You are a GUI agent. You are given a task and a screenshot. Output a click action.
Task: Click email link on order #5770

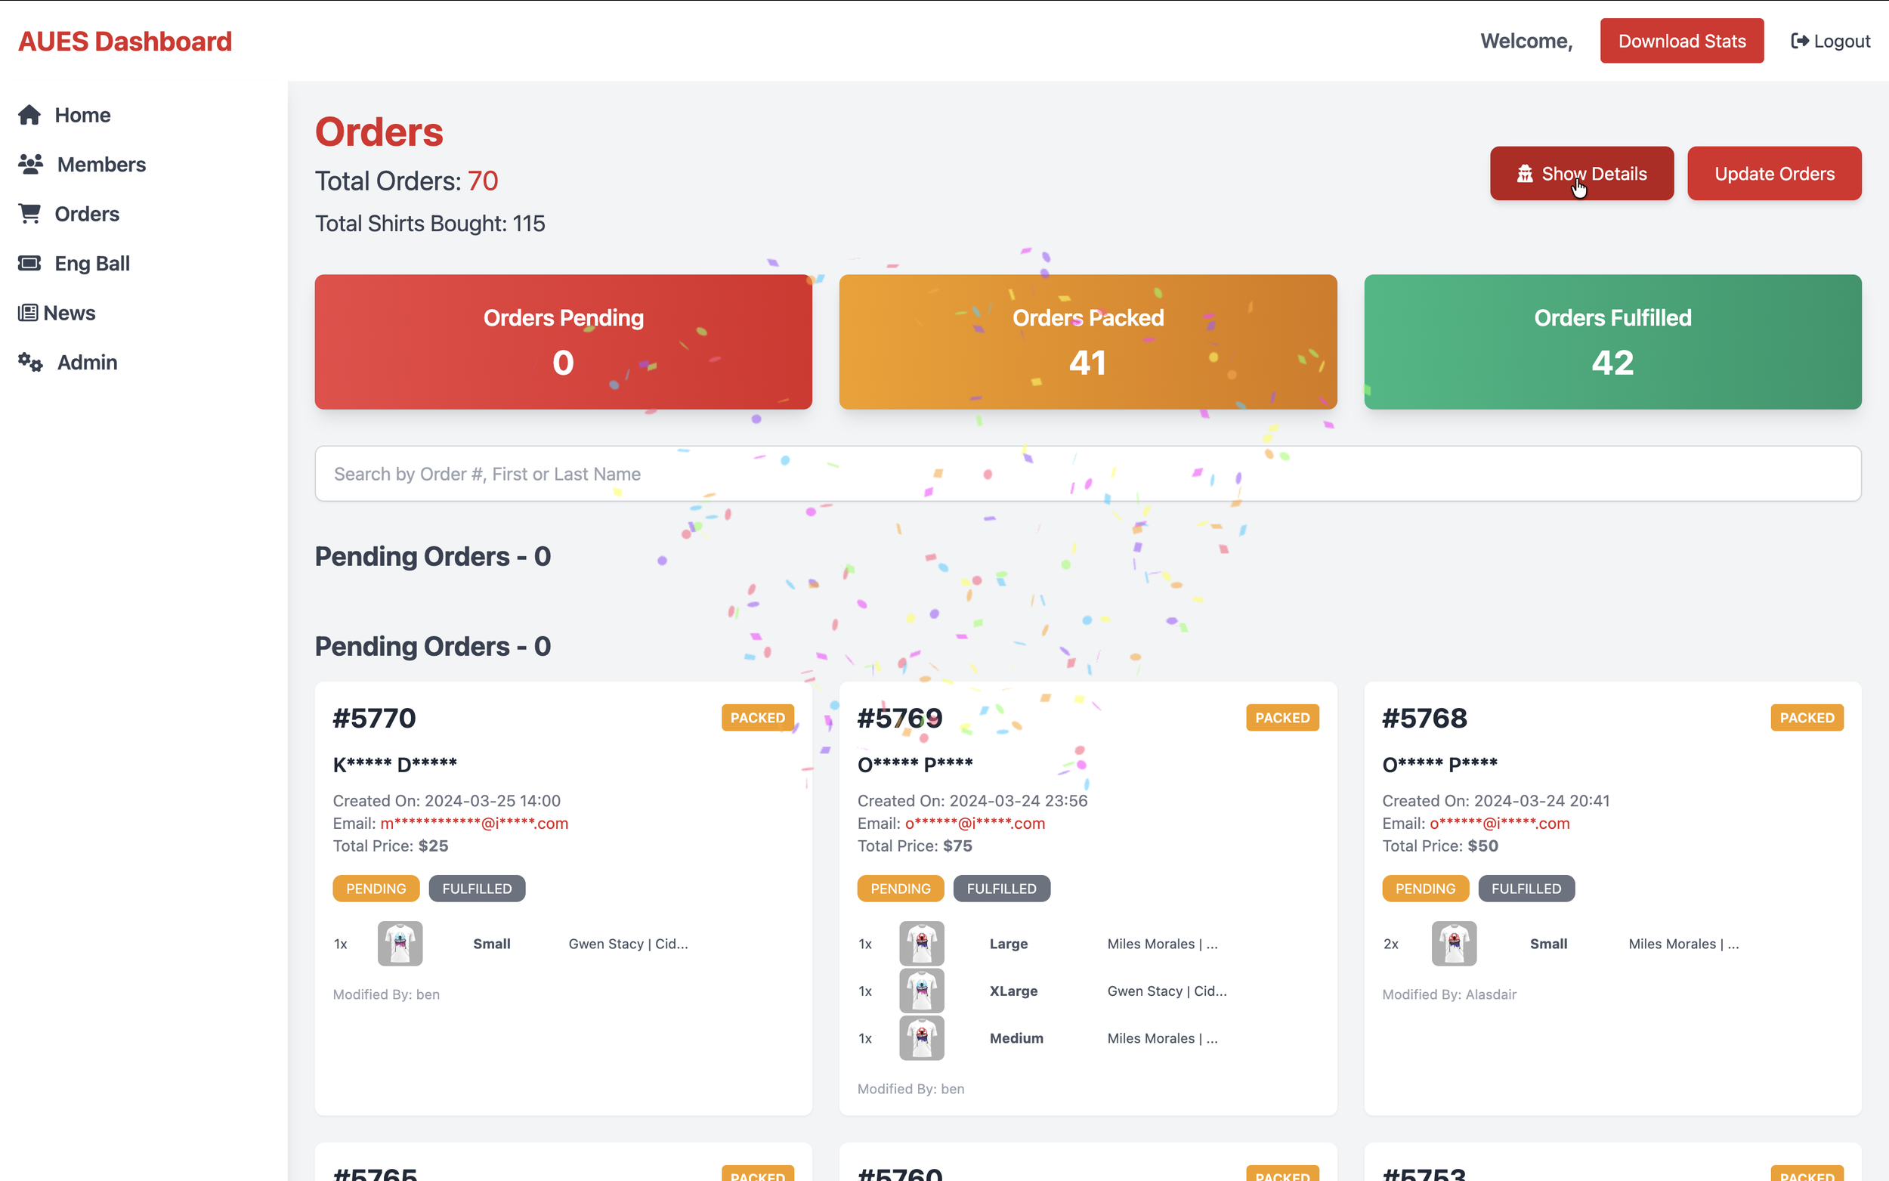pyautogui.click(x=473, y=824)
